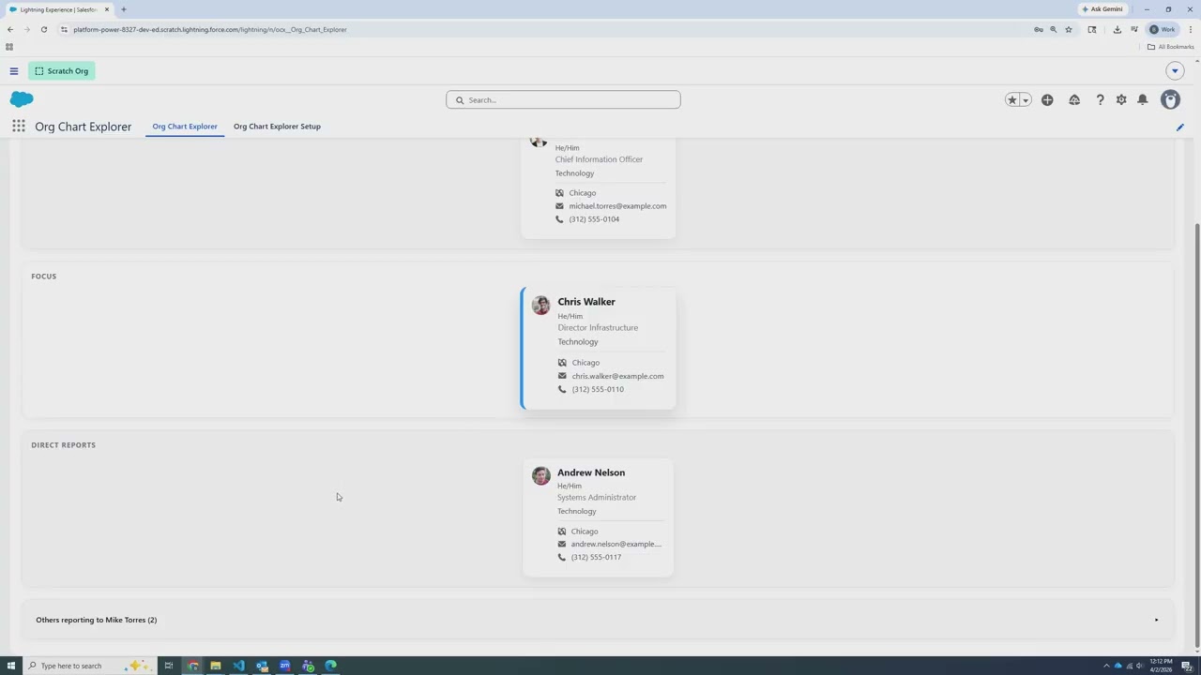Email michael.torres@example.com
Screen dimensions: 1201x675
(x=617, y=206)
